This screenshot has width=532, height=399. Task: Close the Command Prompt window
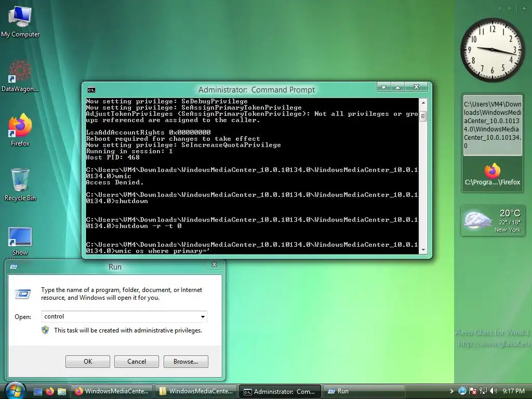point(417,87)
